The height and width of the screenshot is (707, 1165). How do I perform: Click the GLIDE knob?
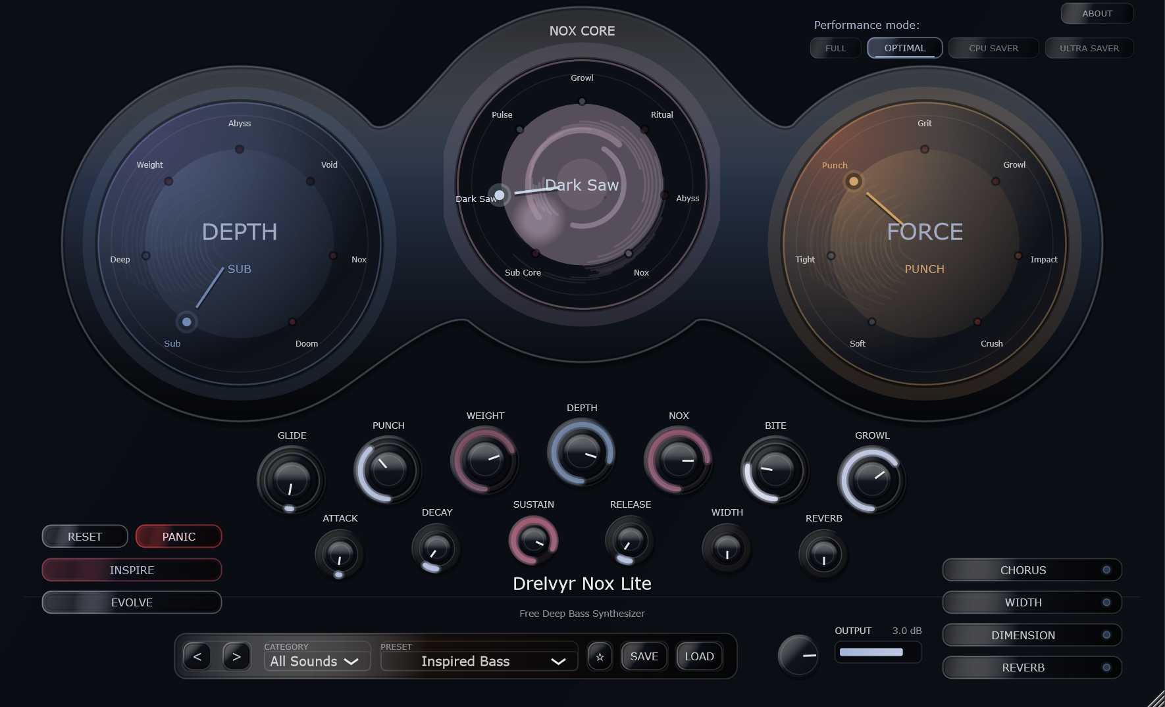tap(292, 479)
